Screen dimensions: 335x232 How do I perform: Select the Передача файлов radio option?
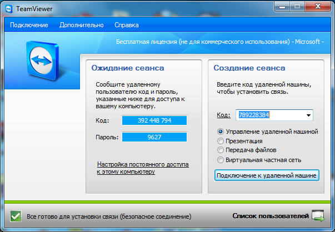(x=221, y=150)
